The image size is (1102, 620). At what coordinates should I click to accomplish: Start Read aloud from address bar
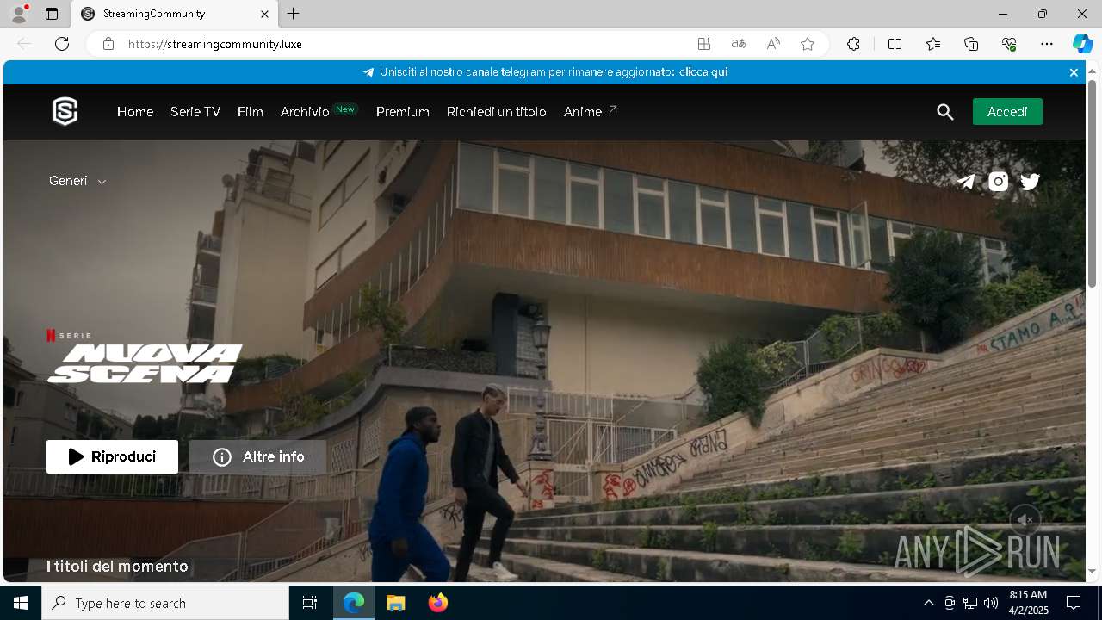coord(773,44)
